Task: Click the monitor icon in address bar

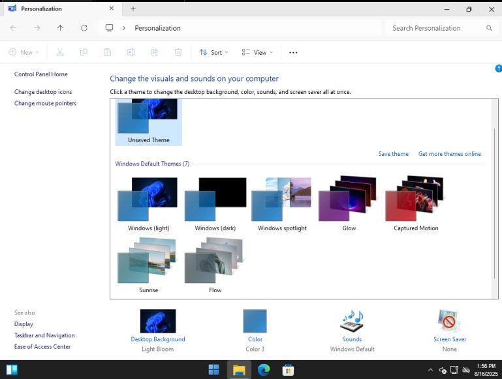Action: pos(109,28)
